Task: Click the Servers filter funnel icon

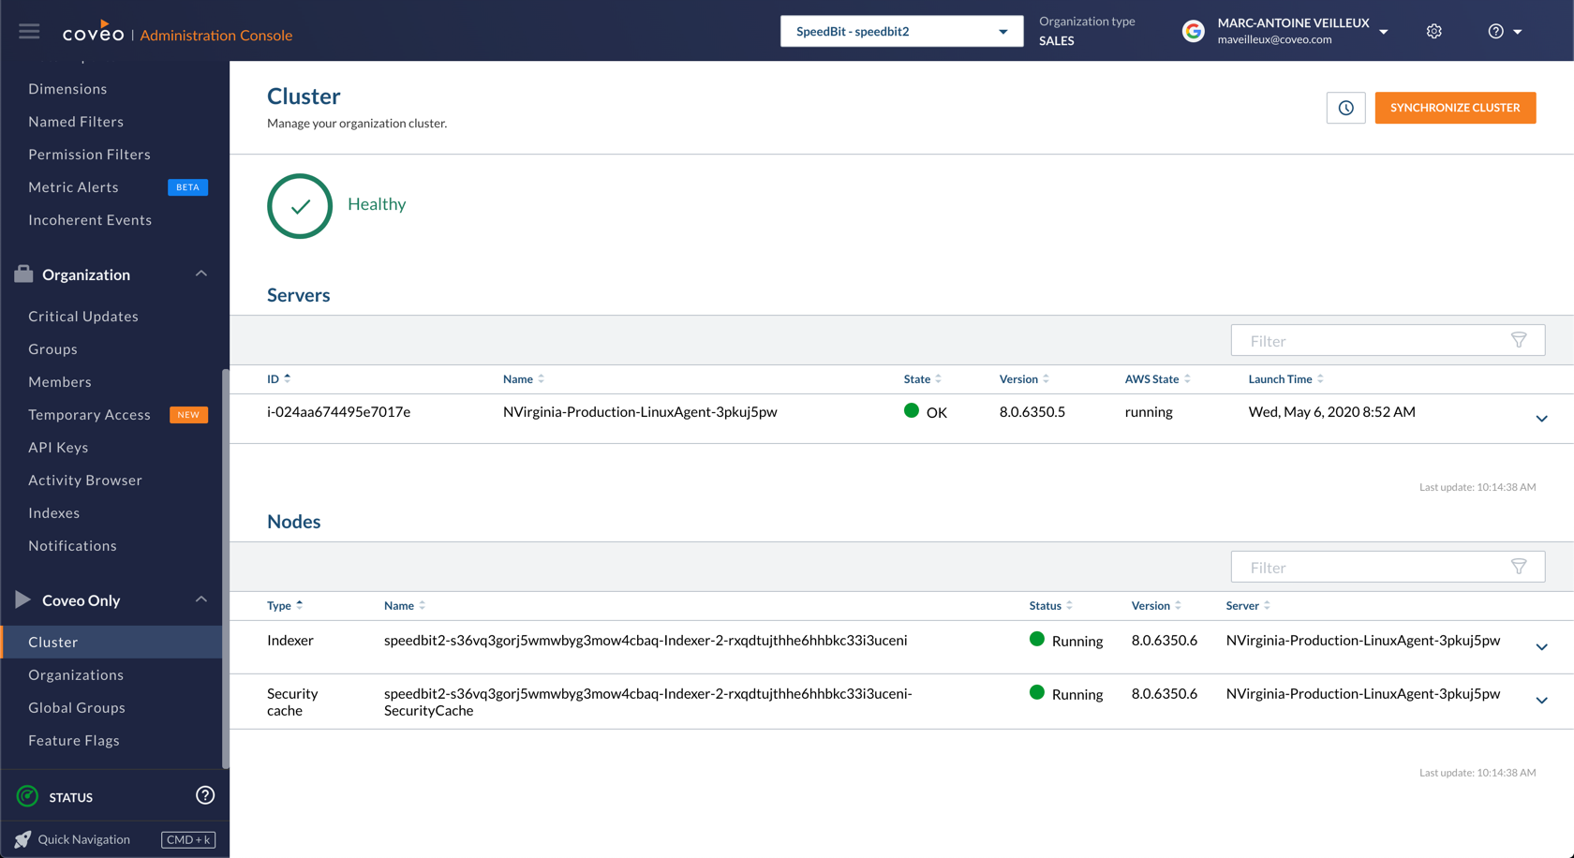Action: [1519, 340]
